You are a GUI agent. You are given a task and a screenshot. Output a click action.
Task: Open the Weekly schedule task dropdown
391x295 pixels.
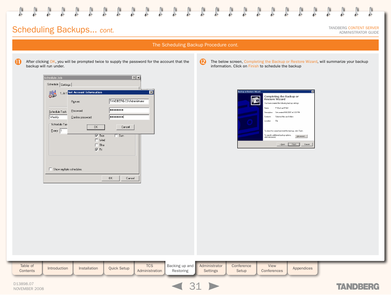[58, 117]
